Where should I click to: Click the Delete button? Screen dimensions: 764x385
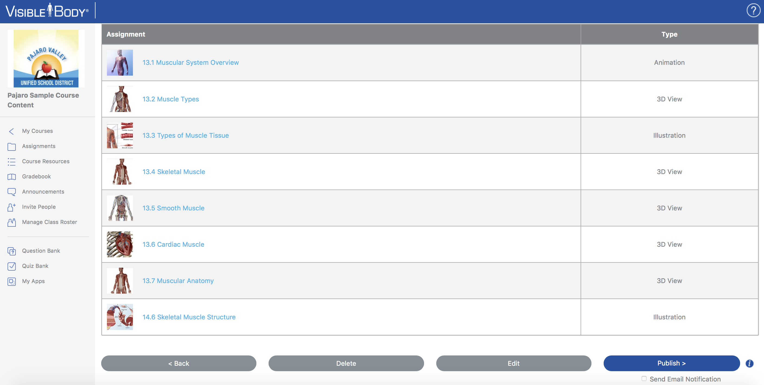tap(346, 363)
